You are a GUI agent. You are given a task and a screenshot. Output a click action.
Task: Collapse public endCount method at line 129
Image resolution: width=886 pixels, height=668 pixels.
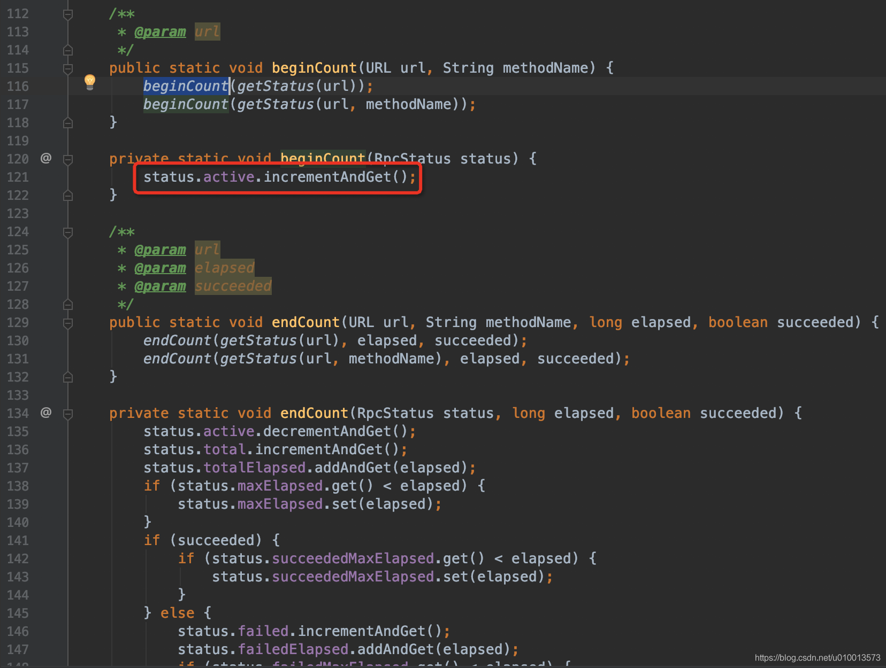tap(68, 323)
